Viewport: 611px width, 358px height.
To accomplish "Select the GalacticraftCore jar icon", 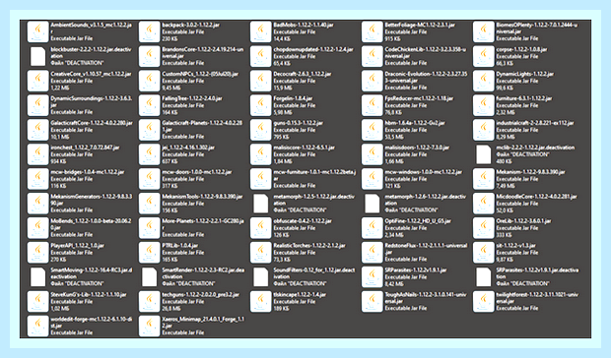I will (x=37, y=130).
